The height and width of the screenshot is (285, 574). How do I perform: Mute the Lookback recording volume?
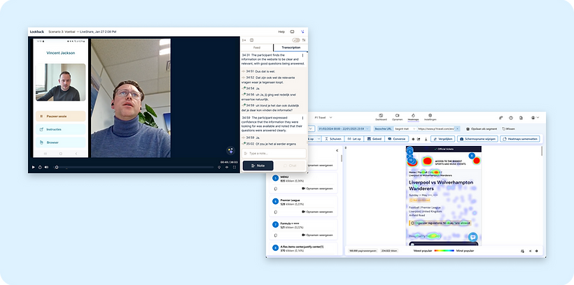[46, 167]
